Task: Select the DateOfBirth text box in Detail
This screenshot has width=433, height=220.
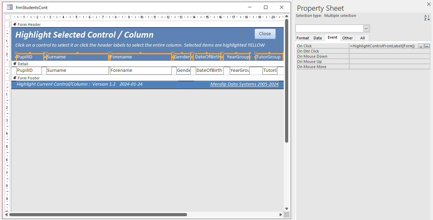Action: [x=210, y=70]
